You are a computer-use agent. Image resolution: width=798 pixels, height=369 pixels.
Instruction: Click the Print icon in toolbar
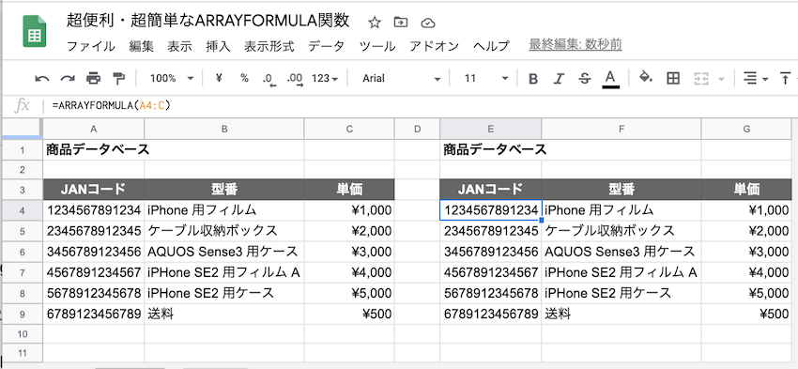[93, 78]
